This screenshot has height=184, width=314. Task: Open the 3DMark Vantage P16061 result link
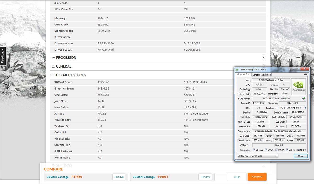tap(150, 177)
